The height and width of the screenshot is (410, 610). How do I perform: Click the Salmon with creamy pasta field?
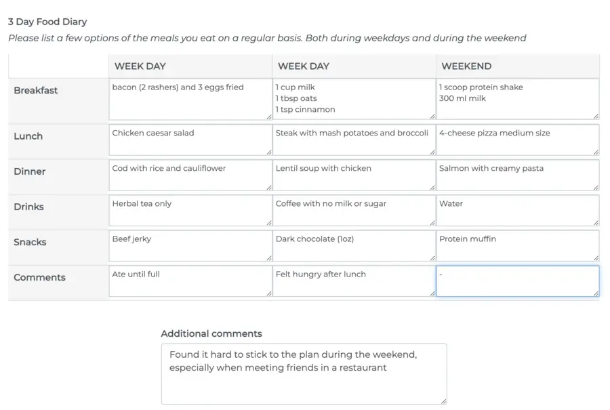tap(517, 176)
